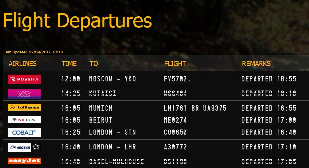This screenshot has width=309, height=168.
Task: Click the FLIGHT column header
Action: [175, 64]
